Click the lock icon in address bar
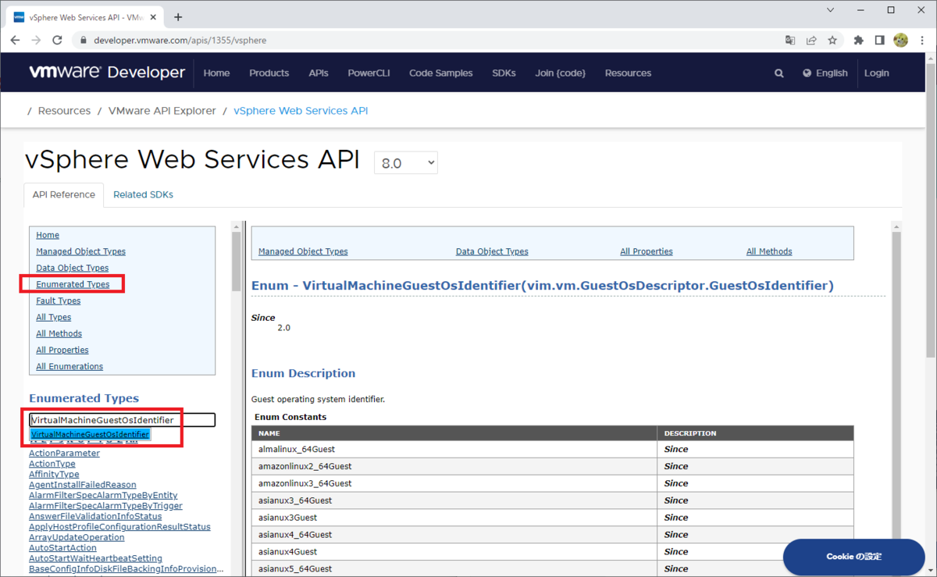Image resolution: width=937 pixels, height=577 pixels. point(83,40)
